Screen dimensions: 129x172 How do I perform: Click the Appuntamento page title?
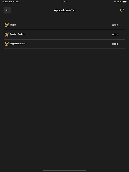click(64, 10)
